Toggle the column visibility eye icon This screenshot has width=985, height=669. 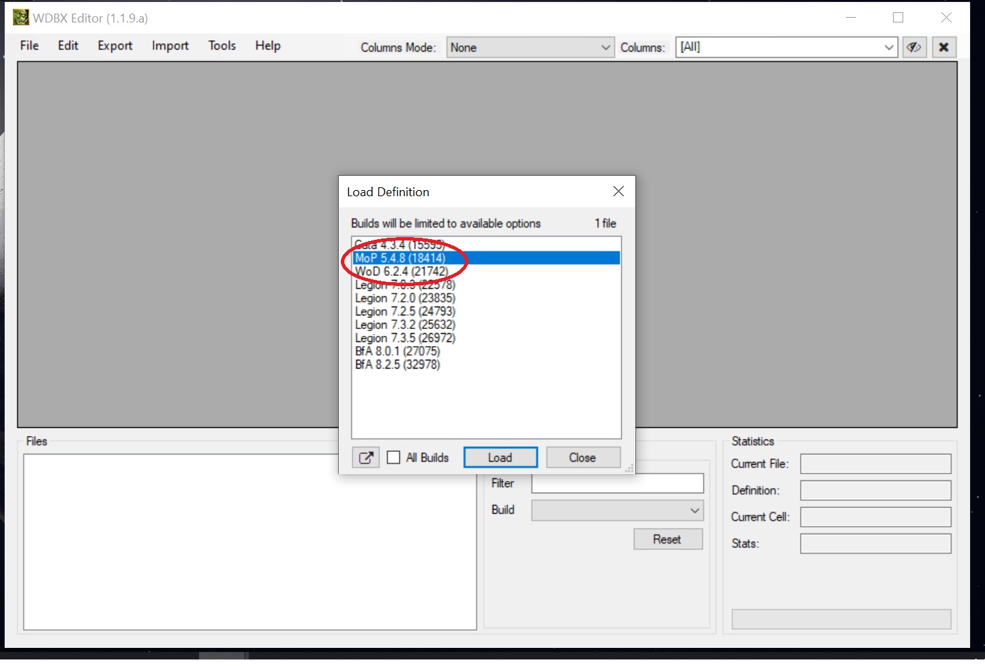(x=914, y=47)
